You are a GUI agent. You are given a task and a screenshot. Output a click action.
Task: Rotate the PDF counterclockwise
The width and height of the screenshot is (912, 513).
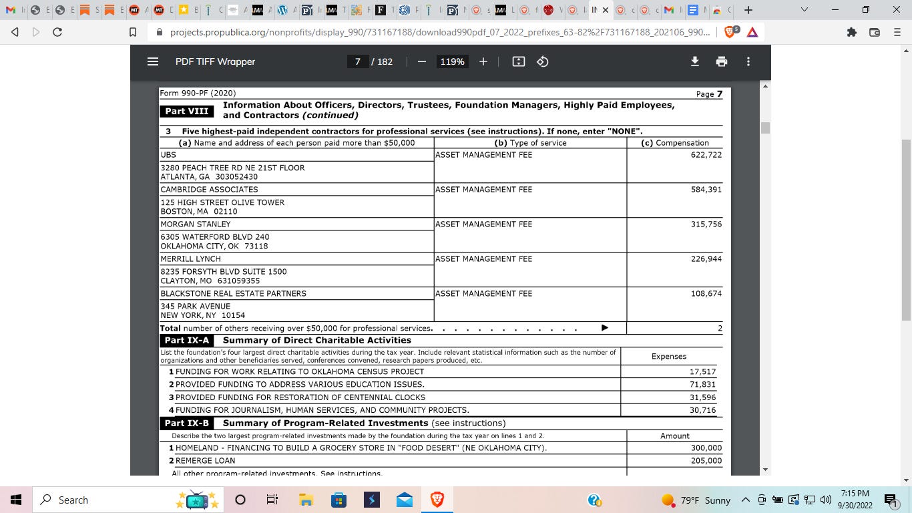pos(543,61)
